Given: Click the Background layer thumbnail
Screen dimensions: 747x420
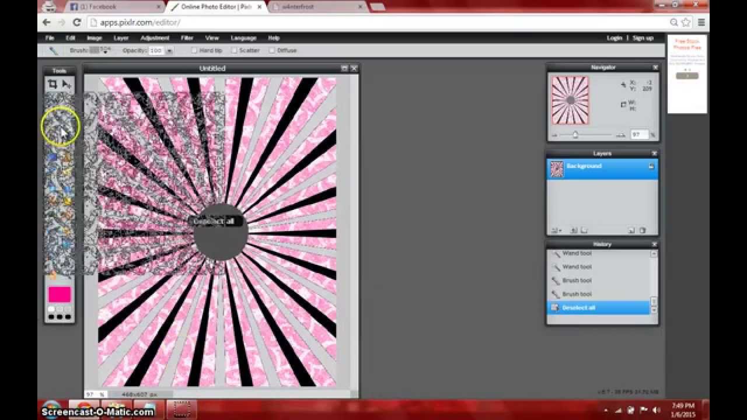Looking at the screenshot, I should pos(557,169).
